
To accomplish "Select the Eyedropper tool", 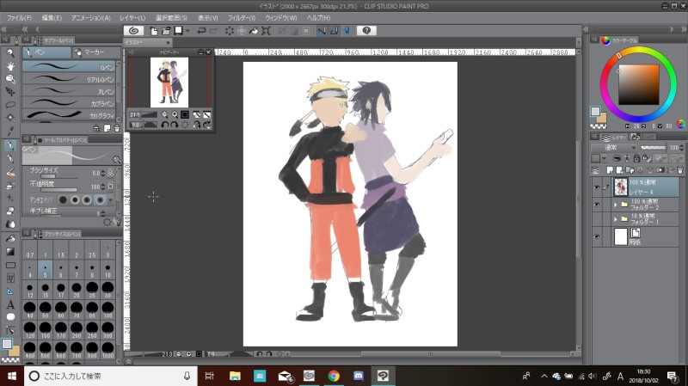I will 10,131.
